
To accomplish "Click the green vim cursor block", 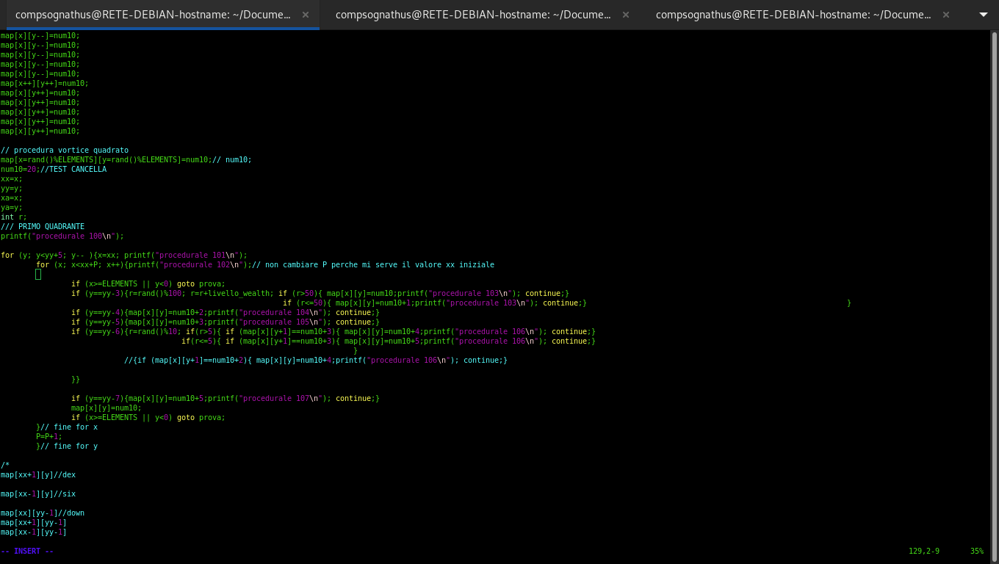I will pos(38,274).
